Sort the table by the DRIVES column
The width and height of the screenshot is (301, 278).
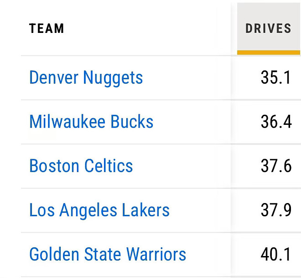[268, 28]
